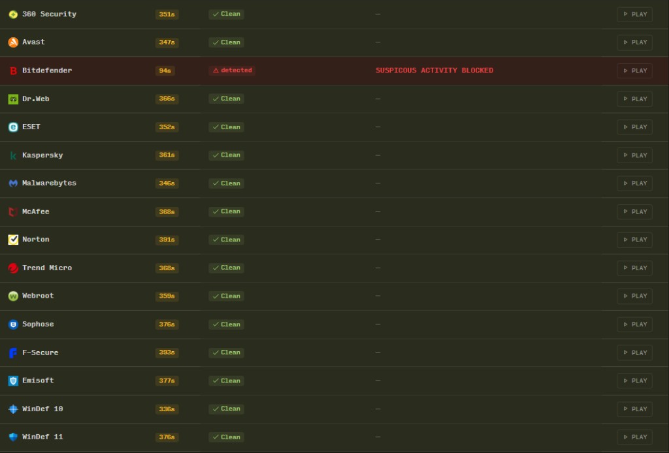Click the Kaspersky logo icon
Image resolution: width=669 pixels, height=453 pixels.
click(x=13, y=155)
